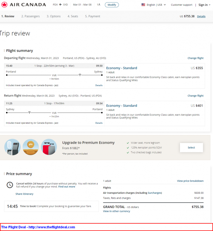Click the US $401 return fare price
This screenshot has width=213, height=231.
197,105
